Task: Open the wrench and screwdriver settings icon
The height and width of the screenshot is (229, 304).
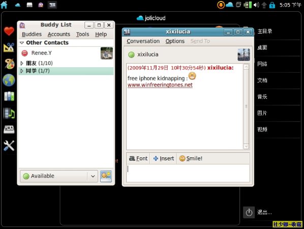Action: pyautogui.click(x=9, y=146)
